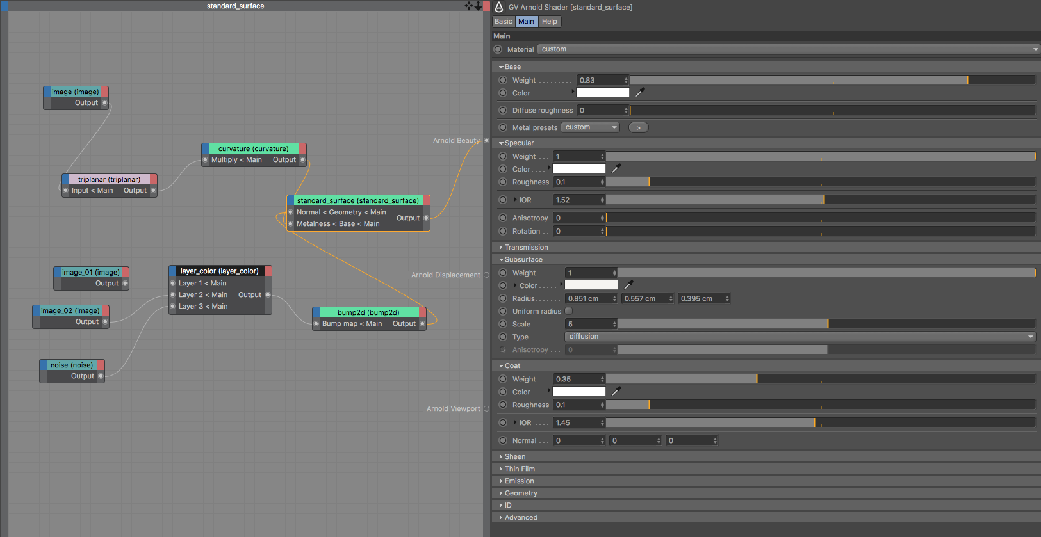Click red corner of curvature node
The height and width of the screenshot is (537, 1041).
(x=302, y=148)
